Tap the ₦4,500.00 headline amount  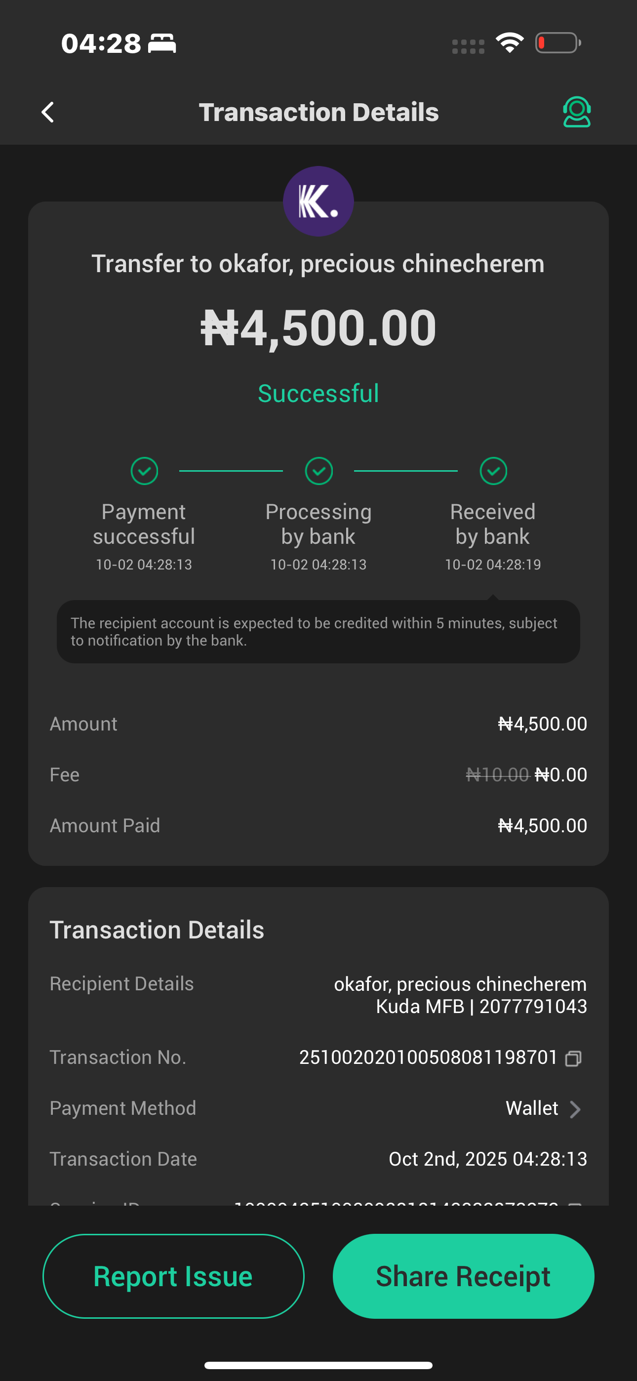pos(318,327)
